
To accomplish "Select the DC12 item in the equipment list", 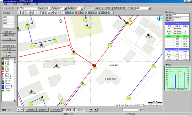I will point(7,81).
